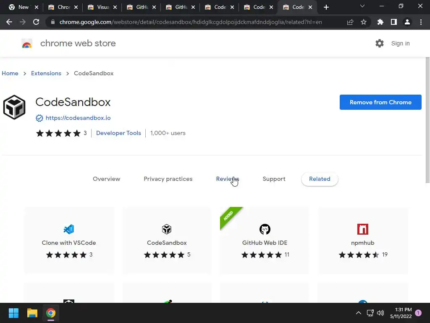The height and width of the screenshot is (323, 430).
Task: Open the Overview section tab
Action: click(106, 179)
